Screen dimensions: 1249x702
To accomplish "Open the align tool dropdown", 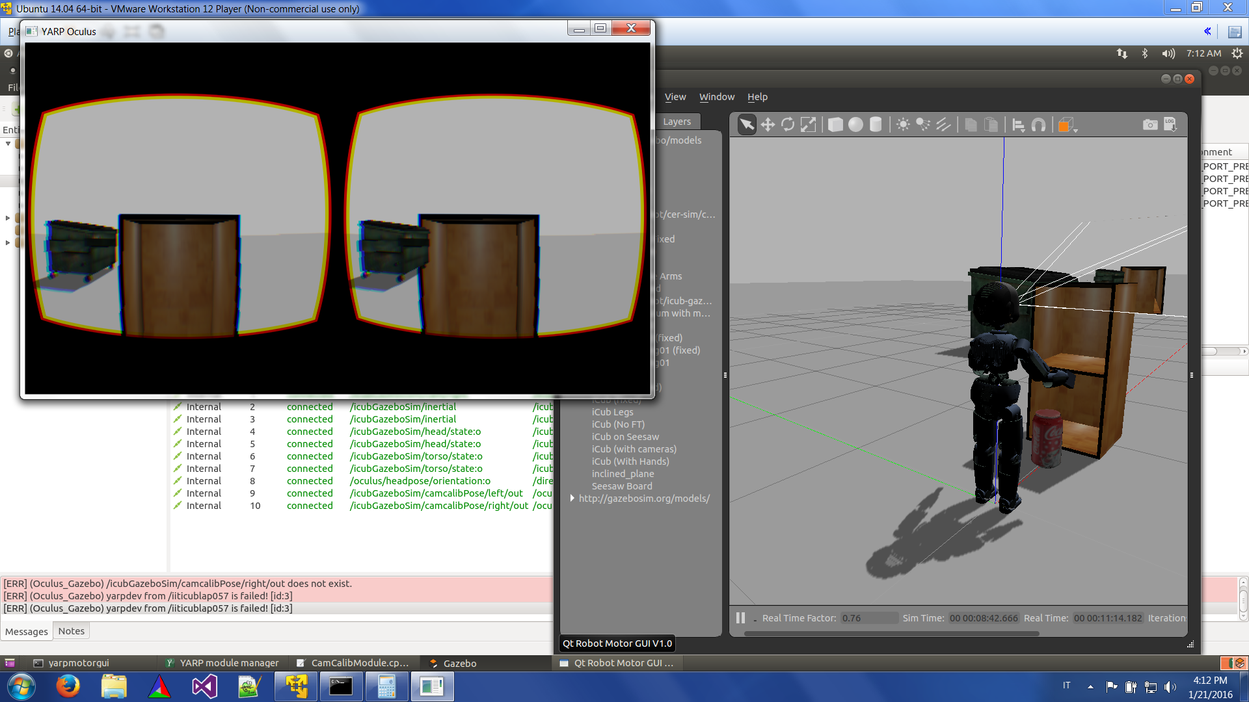I will (x=1019, y=125).
